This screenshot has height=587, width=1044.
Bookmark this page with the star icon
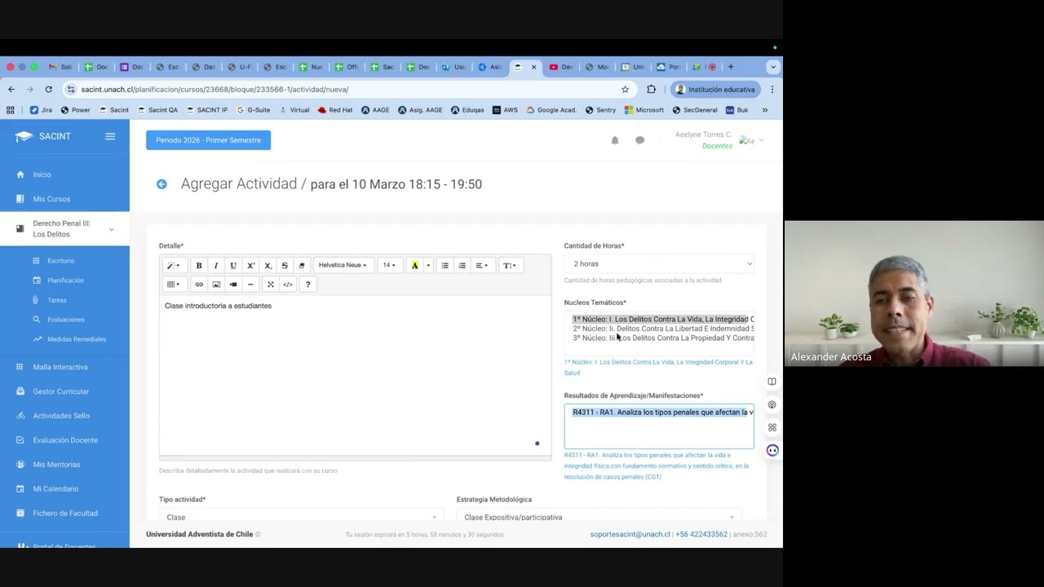pos(626,90)
